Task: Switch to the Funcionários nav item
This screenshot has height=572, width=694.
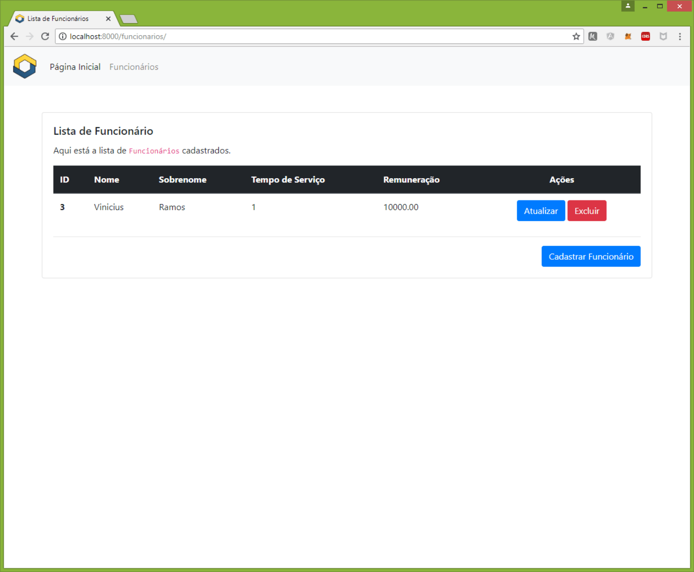Action: click(x=134, y=67)
